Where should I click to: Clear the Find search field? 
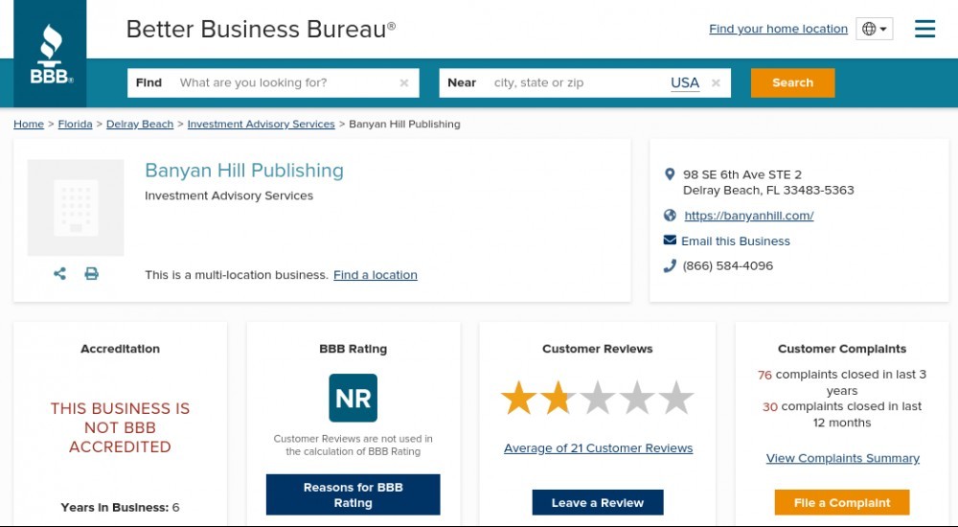[x=404, y=83]
